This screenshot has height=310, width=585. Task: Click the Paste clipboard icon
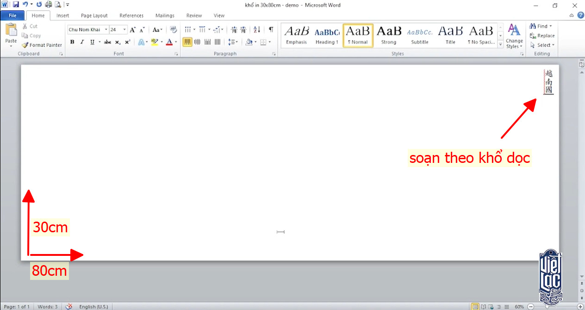tap(11, 30)
